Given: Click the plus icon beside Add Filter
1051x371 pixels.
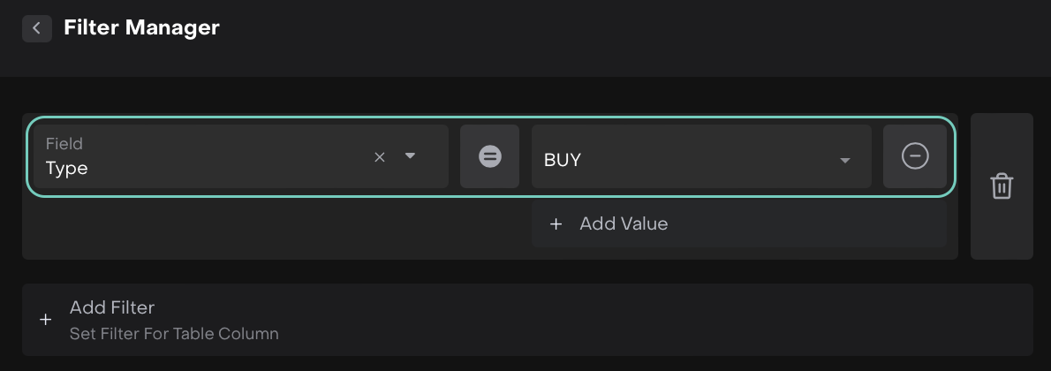Looking at the screenshot, I should (46, 320).
